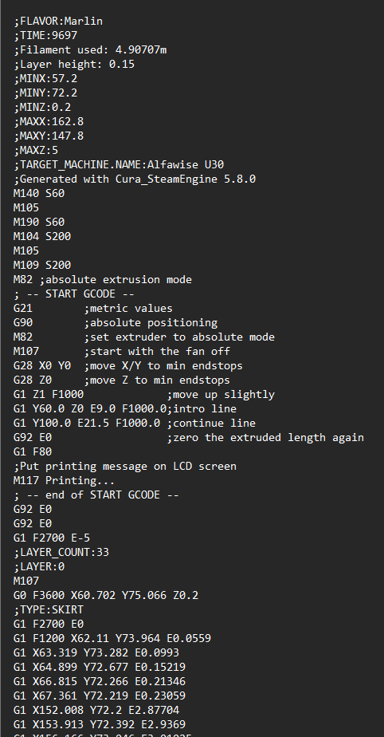The height and width of the screenshot is (737, 384).
Task: Click the ;LAYER_COUNT:33 line
Action: click(x=61, y=552)
